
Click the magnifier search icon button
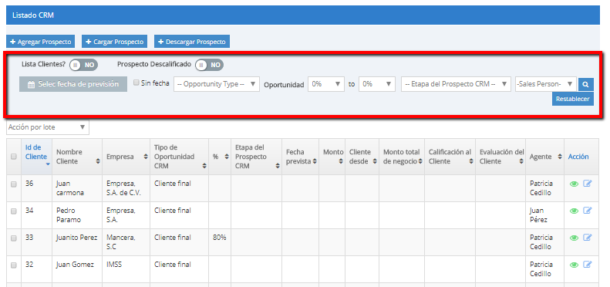point(585,84)
